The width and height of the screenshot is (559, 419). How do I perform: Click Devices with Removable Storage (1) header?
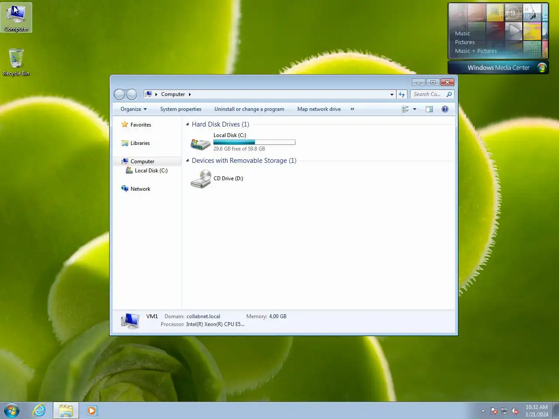(x=244, y=161)
